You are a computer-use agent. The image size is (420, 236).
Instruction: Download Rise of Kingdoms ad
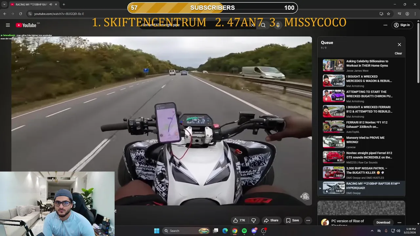(x=383, y=223)
